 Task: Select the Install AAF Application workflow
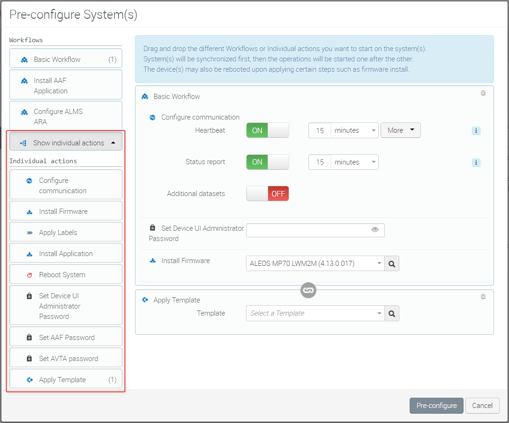66,85
